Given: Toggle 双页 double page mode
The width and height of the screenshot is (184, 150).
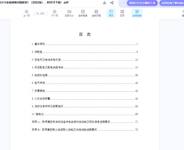Looking at the screenshot, I should pos(122,14).
